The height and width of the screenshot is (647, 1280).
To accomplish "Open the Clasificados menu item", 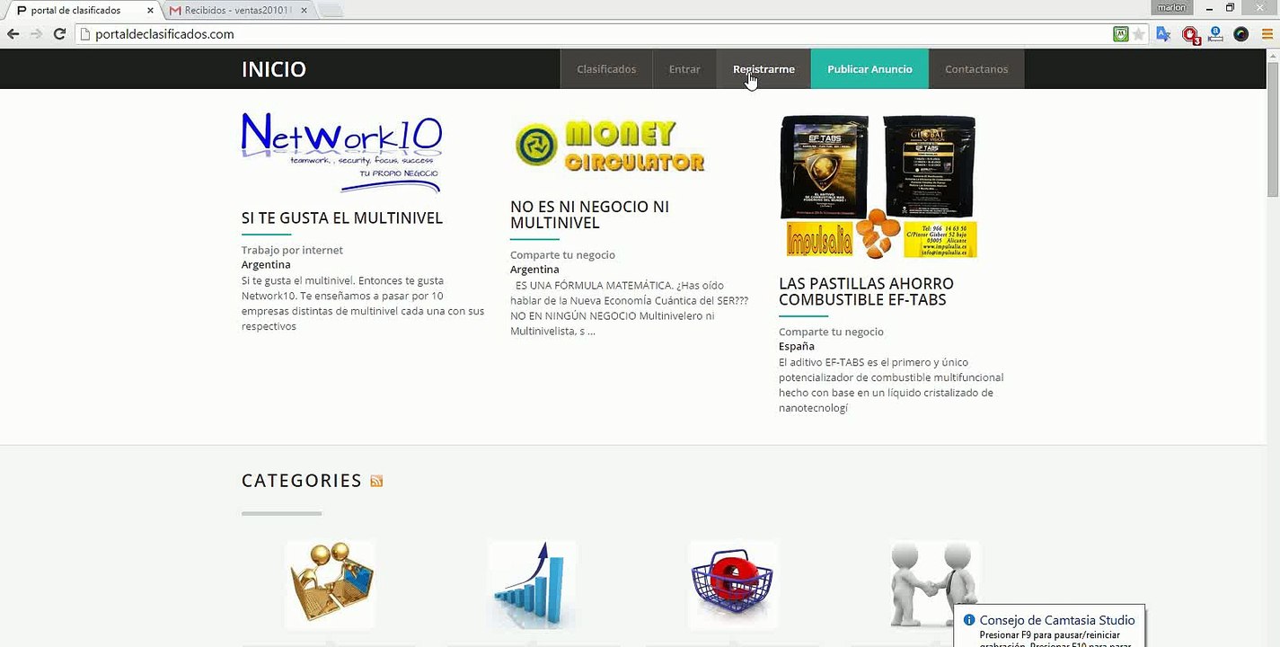I will [606, 69].
